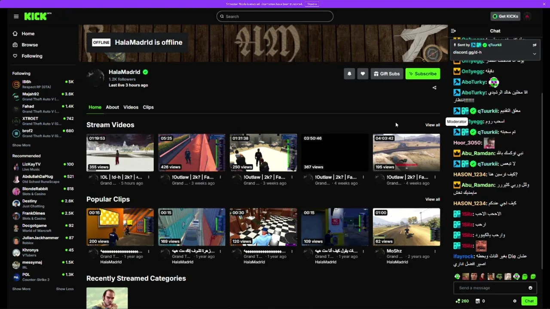Viewport: 550px width, 309px height.
Task: Open recommended channel Destiny
Action: (43, 203)
